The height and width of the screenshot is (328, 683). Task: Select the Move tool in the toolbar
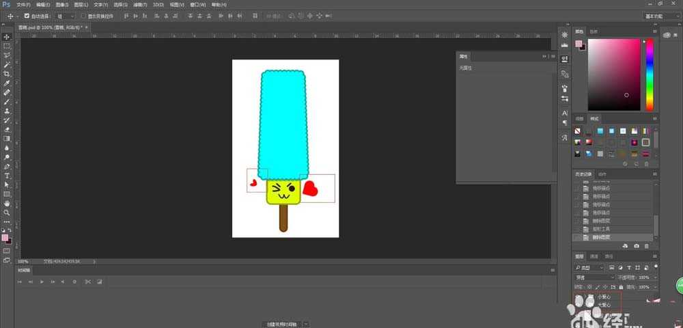tap(7, 37)
